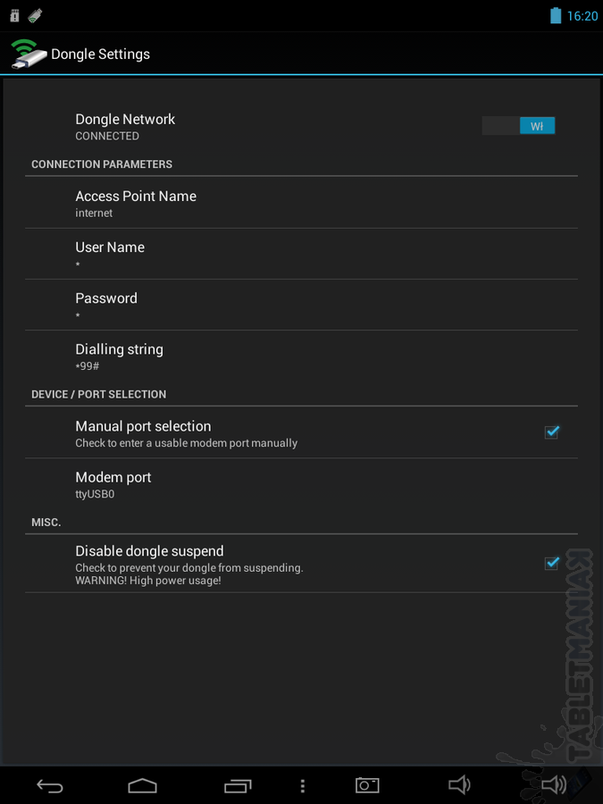Tap the volume down speaker icon
Viewport: 603px width, 804px height.
coord(459,784)
